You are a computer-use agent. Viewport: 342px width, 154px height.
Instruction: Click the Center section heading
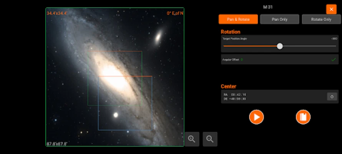pos(228,86)
